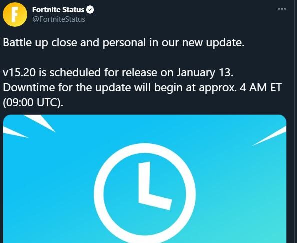The width and height of the screenshot is (297, 243).
Task: Click the clock's minute hand pointing up
Action: click(x=144, y=180)
